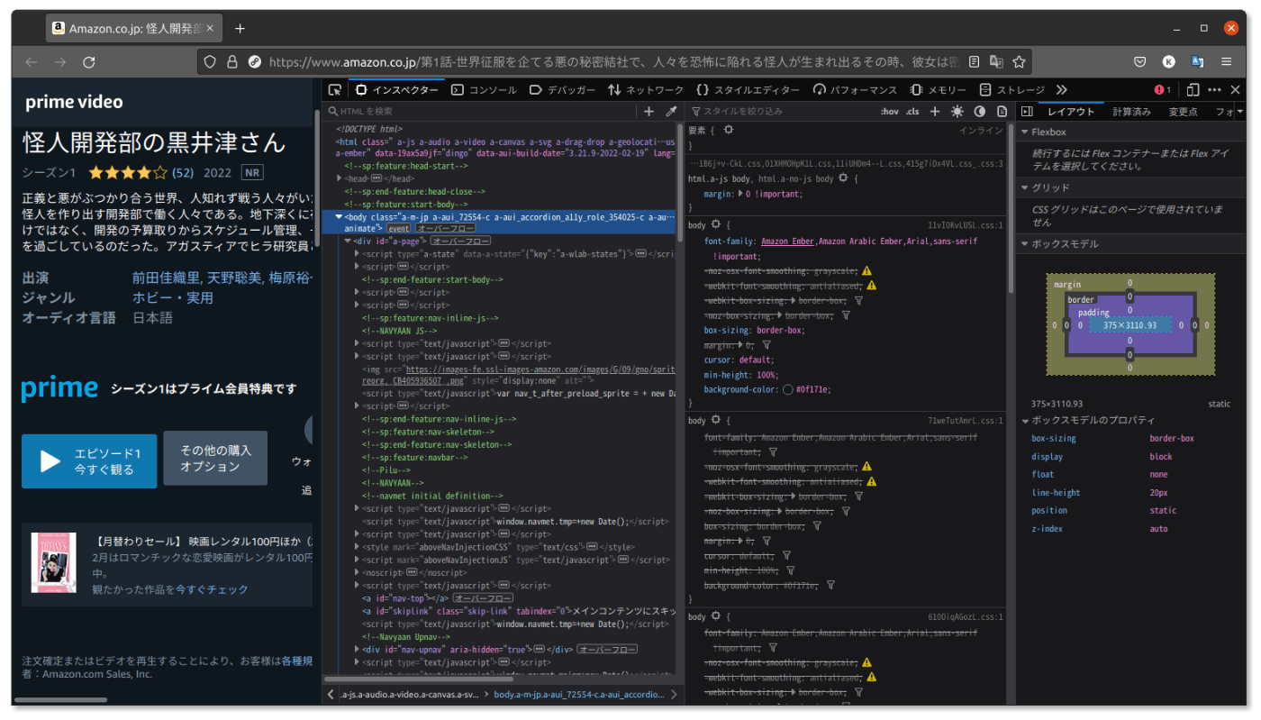This screenshot has height=720, width=1261.
Task: Click selector highlighter for html.a-js body rule
Action: pyautogui.click(x=843, y=179)
